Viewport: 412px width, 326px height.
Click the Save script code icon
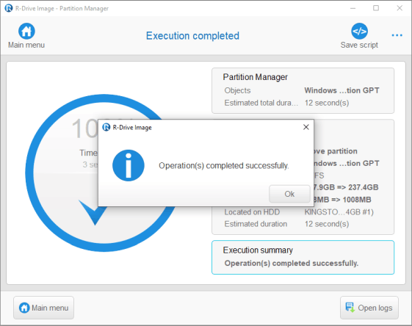pyautogui.click(x=359, y=31)
